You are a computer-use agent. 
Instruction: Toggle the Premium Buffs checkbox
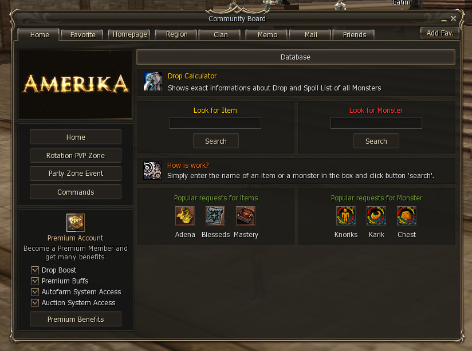pos(35,281)
